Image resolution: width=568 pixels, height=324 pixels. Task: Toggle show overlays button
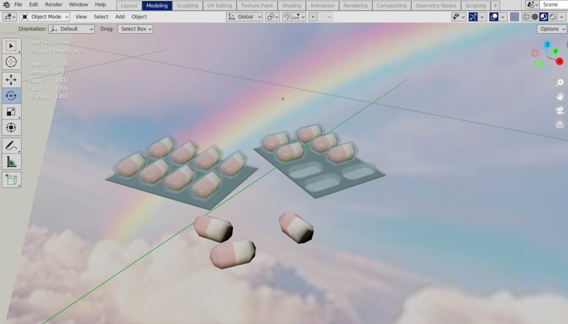pyautogui.click(x=494, y=17)
